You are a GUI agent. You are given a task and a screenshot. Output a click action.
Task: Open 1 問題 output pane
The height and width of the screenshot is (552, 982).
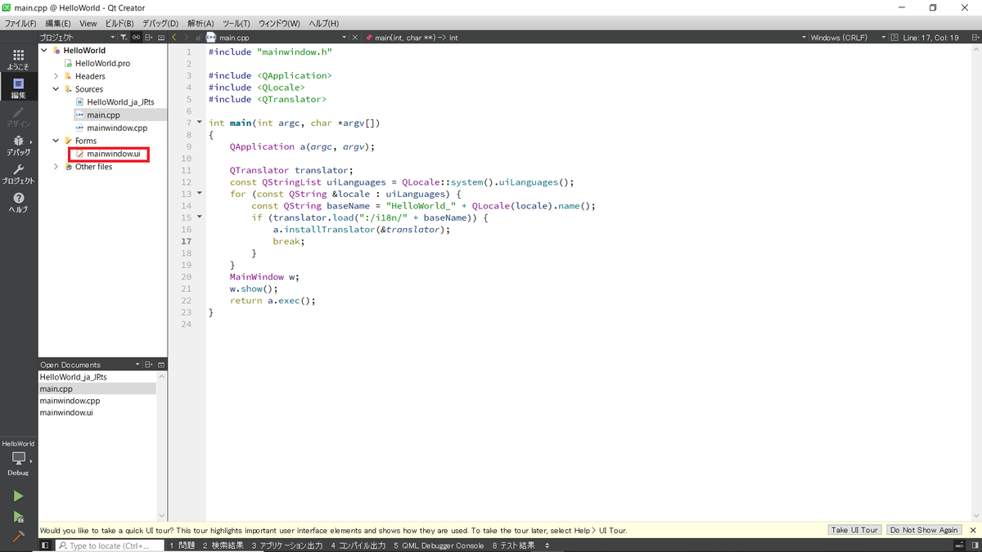pyautogui.click(x=182, y=545)
